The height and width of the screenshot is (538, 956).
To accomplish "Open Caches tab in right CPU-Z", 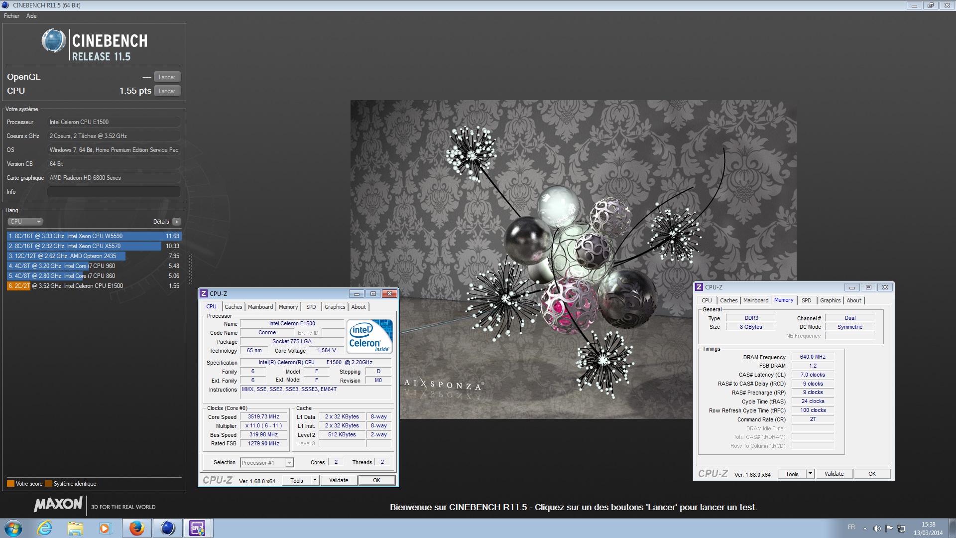I will (728, 300).
